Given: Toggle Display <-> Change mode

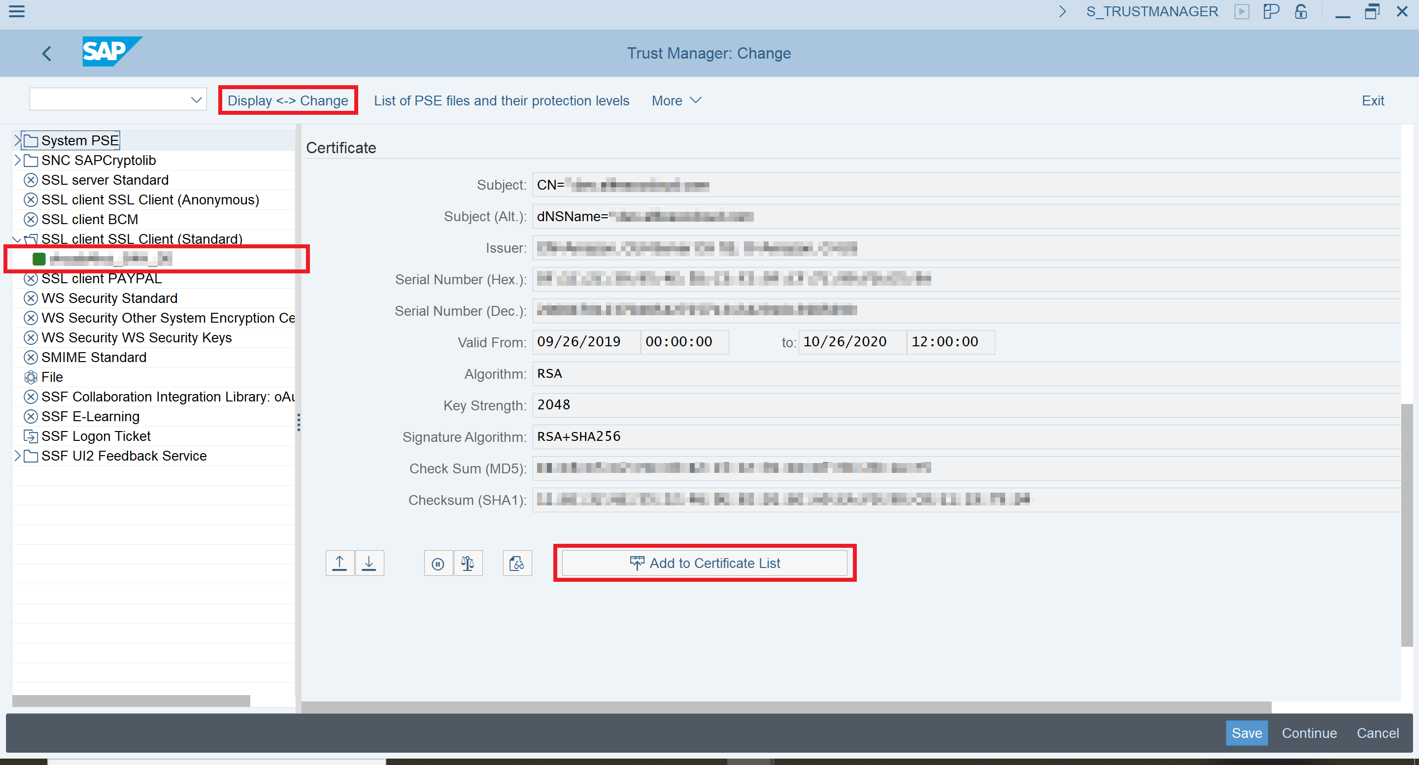Looking at the screenshot, I should [x=288, y=100].
